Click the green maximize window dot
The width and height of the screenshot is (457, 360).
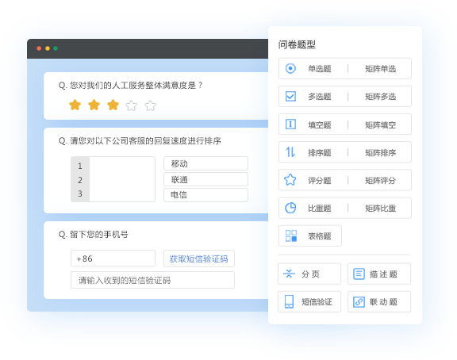pos(56,48)
